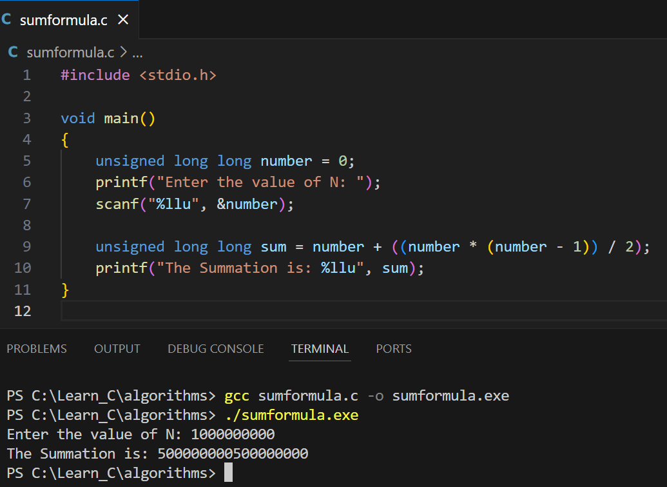Viewport: 667px width, 487px height.
Task: Click line number 5 in the gutter
Action: click(x=27, y=161)
